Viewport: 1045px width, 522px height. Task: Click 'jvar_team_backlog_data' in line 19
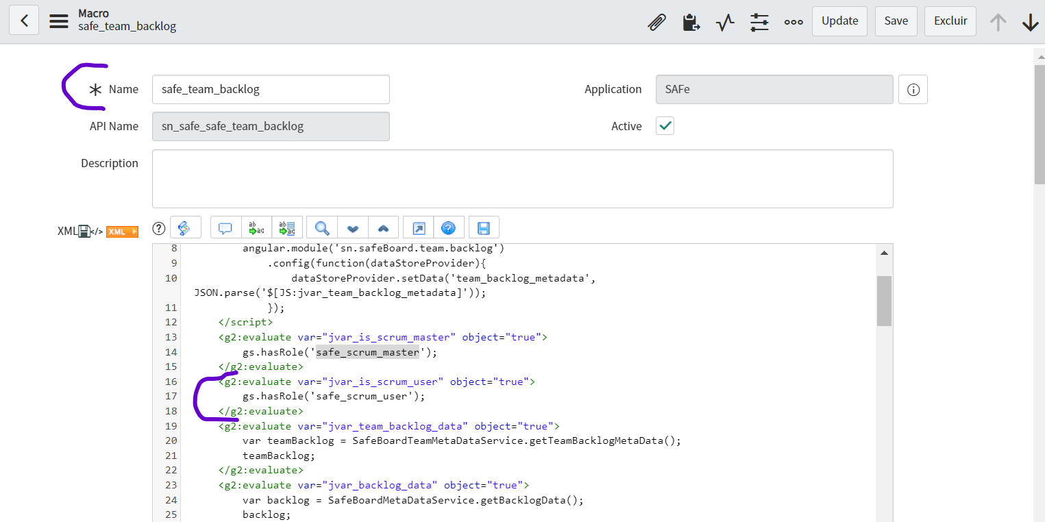[x=395, y=426]
